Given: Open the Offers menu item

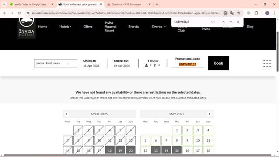Looking at the screenshot, I should pyautogui.click(x=88, y=27).
